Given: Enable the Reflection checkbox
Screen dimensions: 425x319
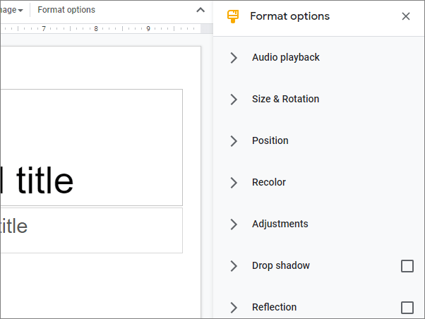Looking at the screenshot, I should (407, 308).
